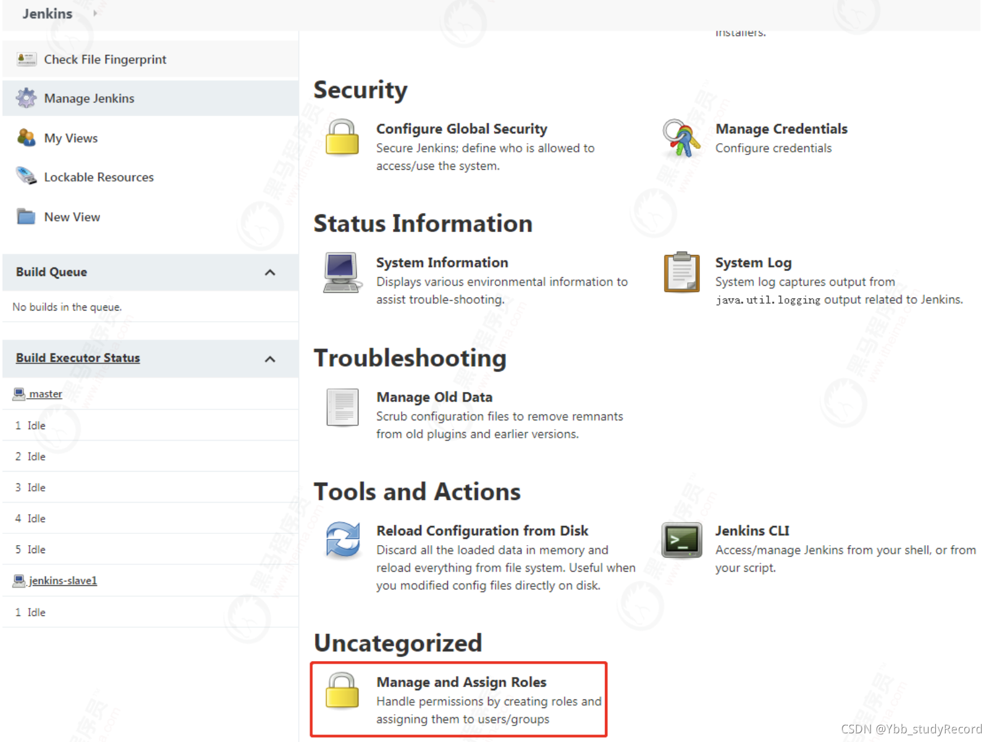Click the My Views people icon

tap(26, 138)
